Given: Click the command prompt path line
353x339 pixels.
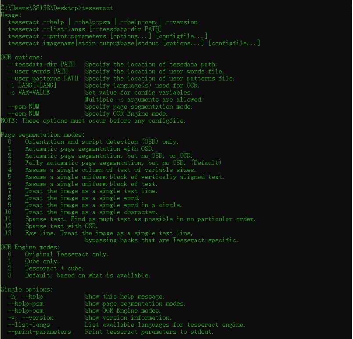Looking at the screenshot, I should coord(58,8).
